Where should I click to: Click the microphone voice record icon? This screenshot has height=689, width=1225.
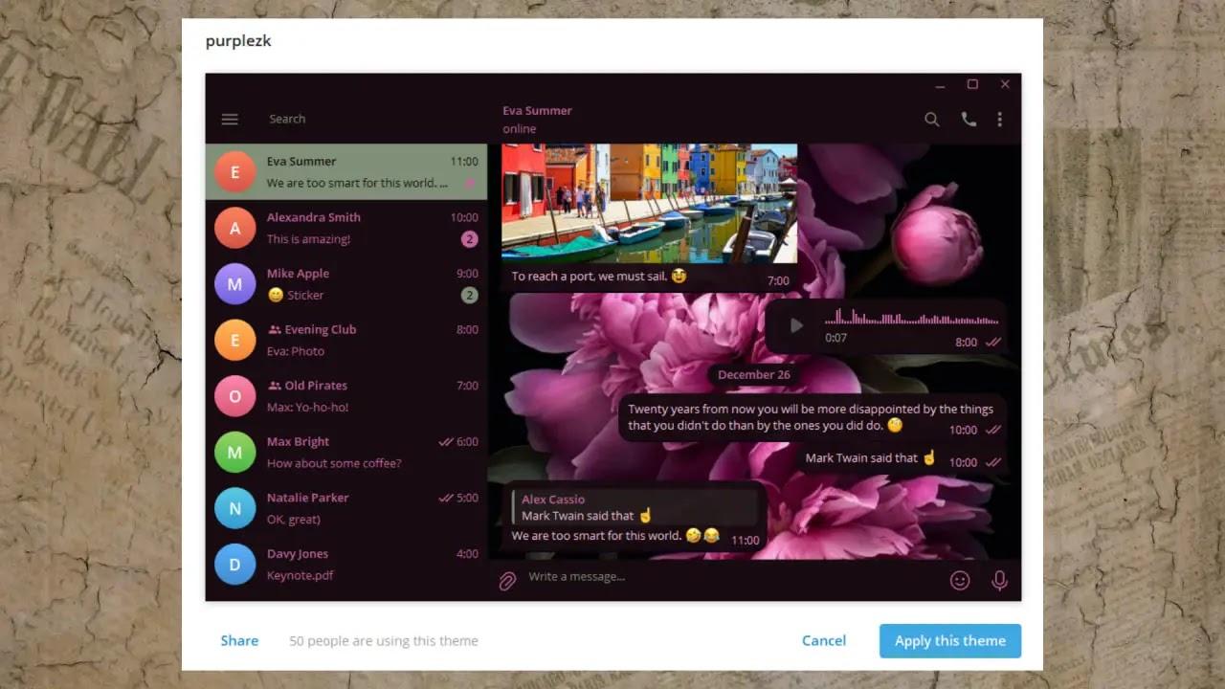(999, 580)
